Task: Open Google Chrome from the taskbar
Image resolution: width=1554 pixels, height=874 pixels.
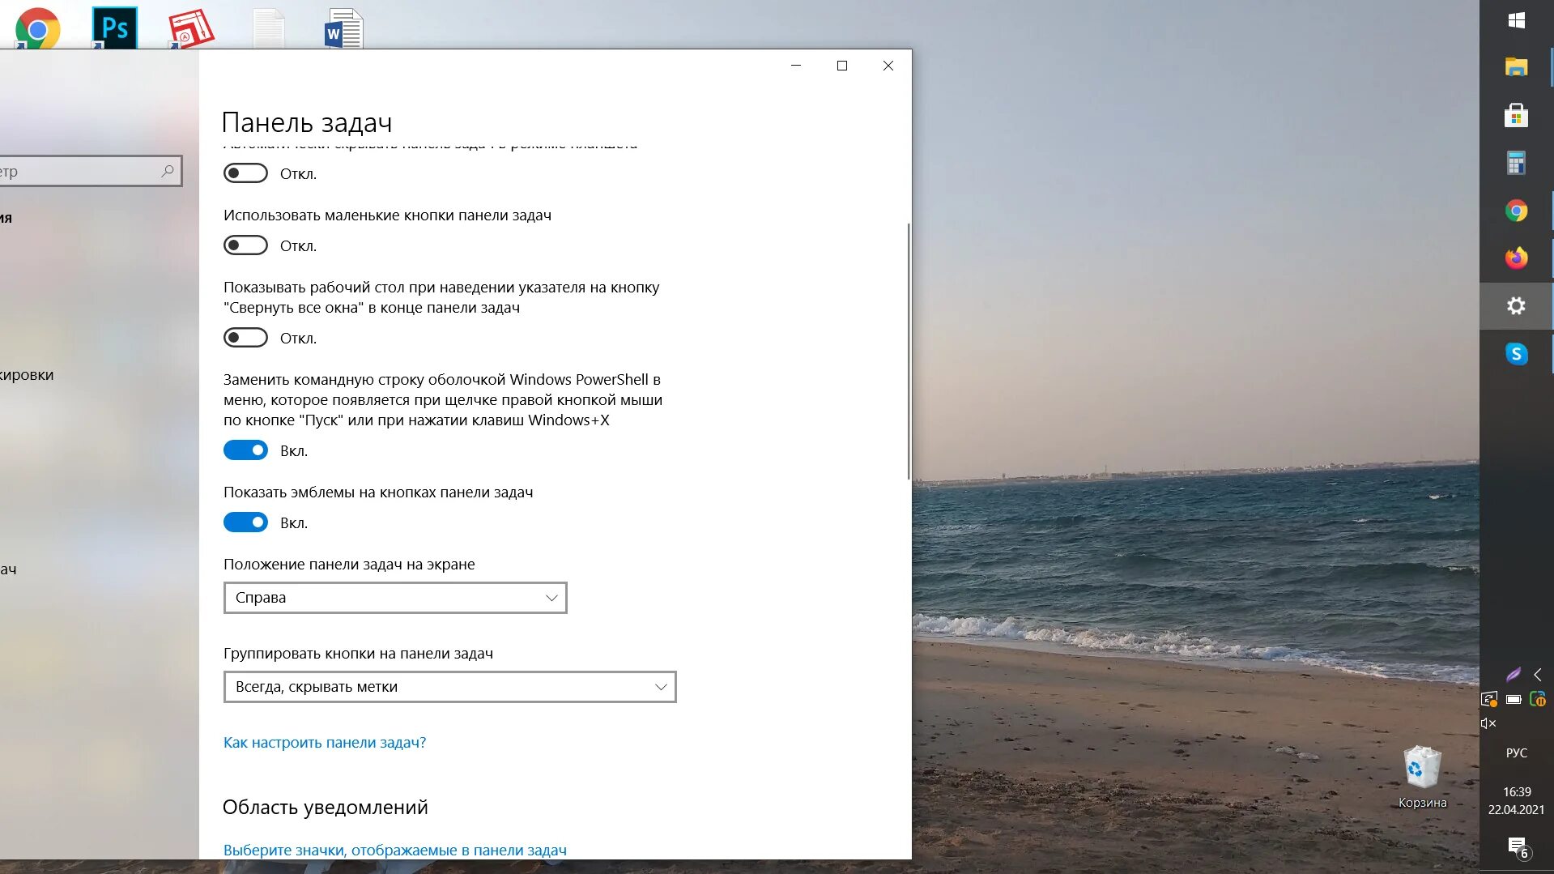Action: pos(1517,211)
